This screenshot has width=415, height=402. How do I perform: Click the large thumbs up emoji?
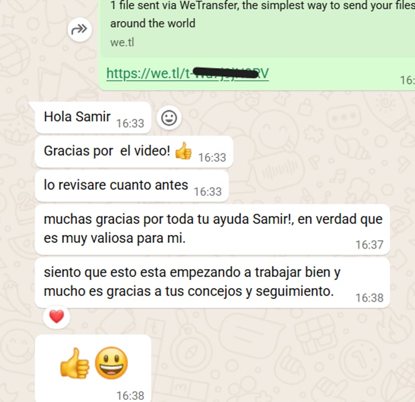point(74,363)
